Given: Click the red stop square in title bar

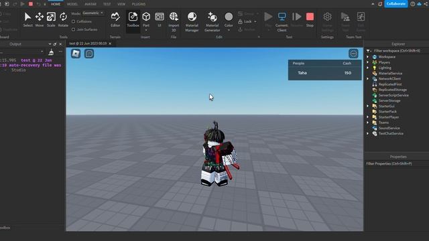Looking at the screenshot, I should coord(31,4).
